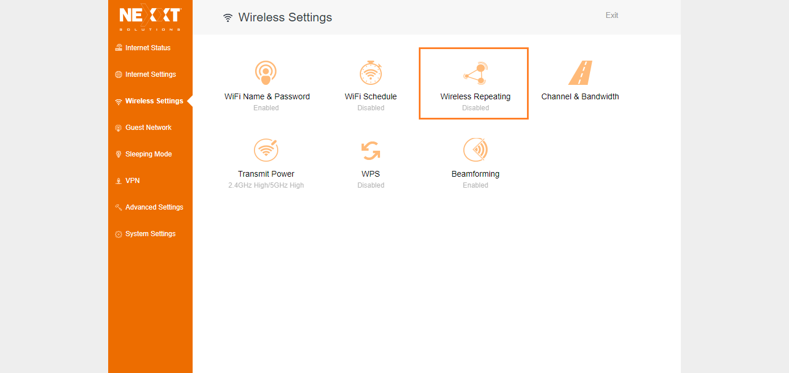Viewport: 789px width, 373px height.
Task: Navigate to VPN section
Action: (132, 181)
